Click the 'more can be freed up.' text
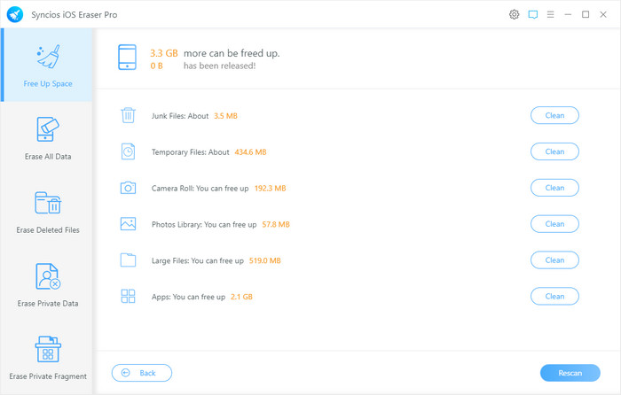Viewport: 621px width, 395px height. pos(232,53)
